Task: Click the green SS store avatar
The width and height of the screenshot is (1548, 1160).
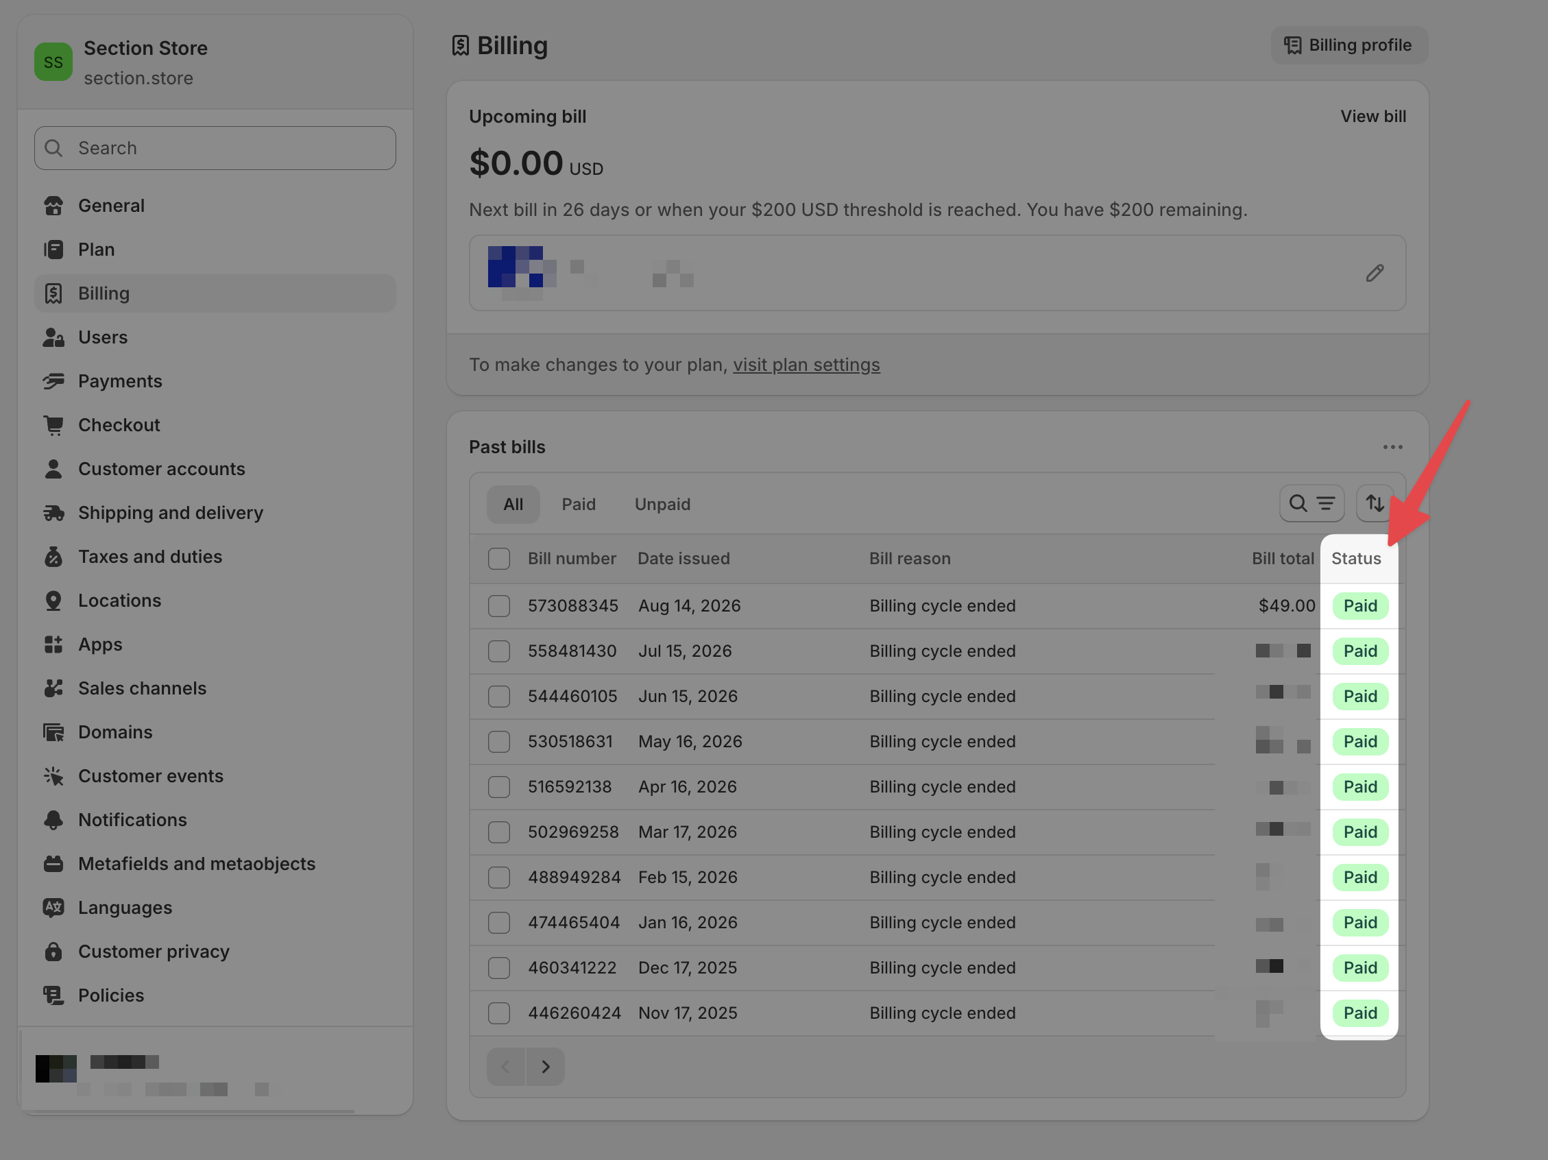Action: [x=53, y=62]
